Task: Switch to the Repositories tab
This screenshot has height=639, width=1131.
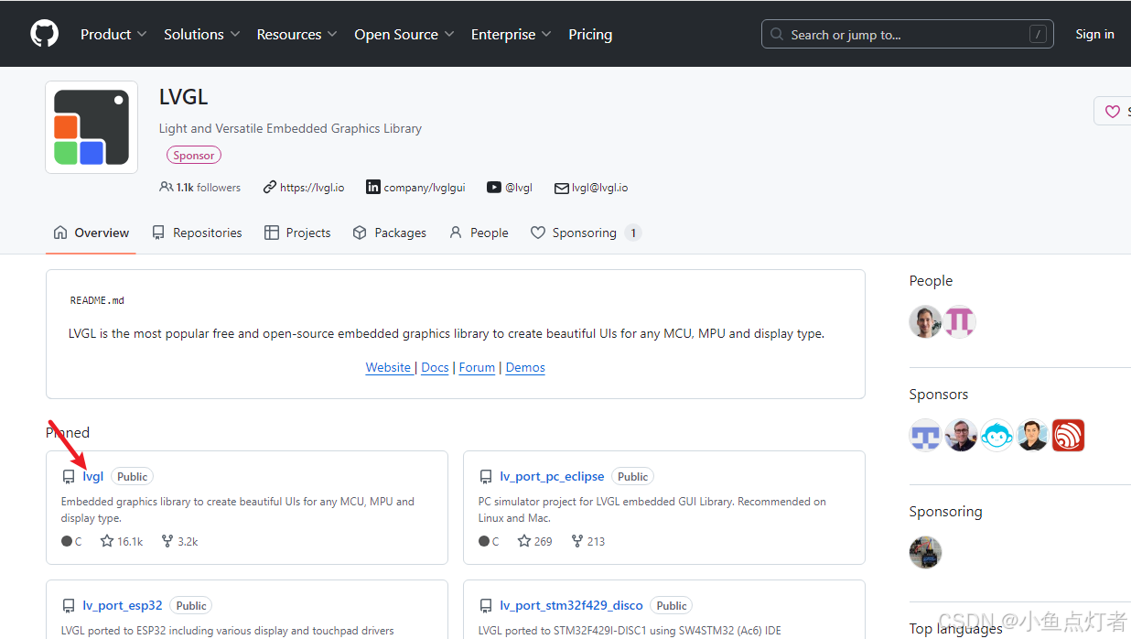Action: tap(197, 233)
